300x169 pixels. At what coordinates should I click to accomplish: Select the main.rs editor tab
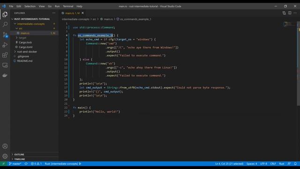point(72,13)
